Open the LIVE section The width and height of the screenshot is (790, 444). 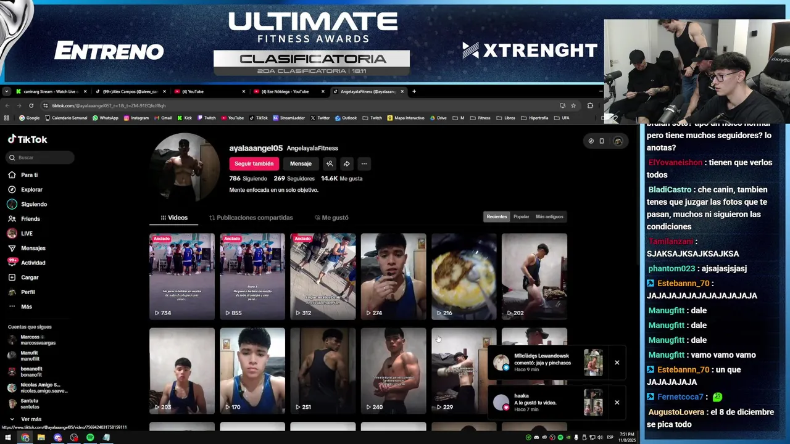27,233
